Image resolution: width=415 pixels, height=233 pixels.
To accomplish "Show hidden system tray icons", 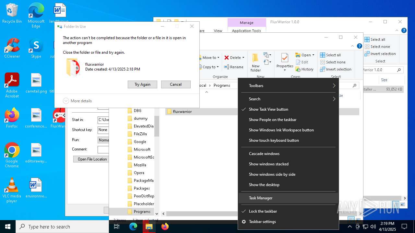I will pyautogui.click(x=350, y=227).
